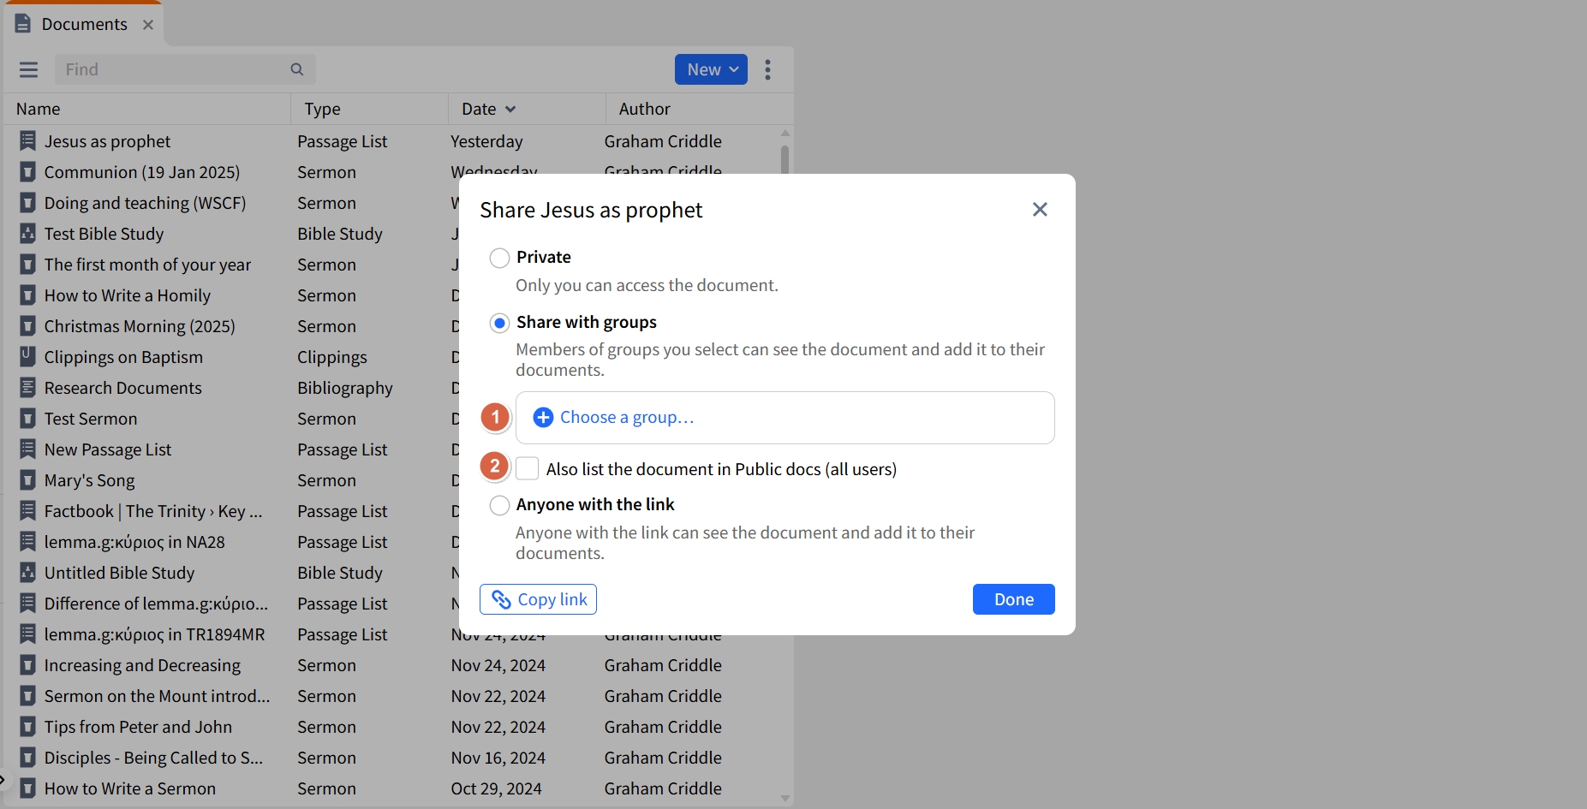Viewport: 1587px width, 809px height.
Task: Click the first month of your year icon
Action: [27, 265]
